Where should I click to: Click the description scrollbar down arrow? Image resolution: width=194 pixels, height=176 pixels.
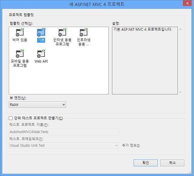pos(180,92)
